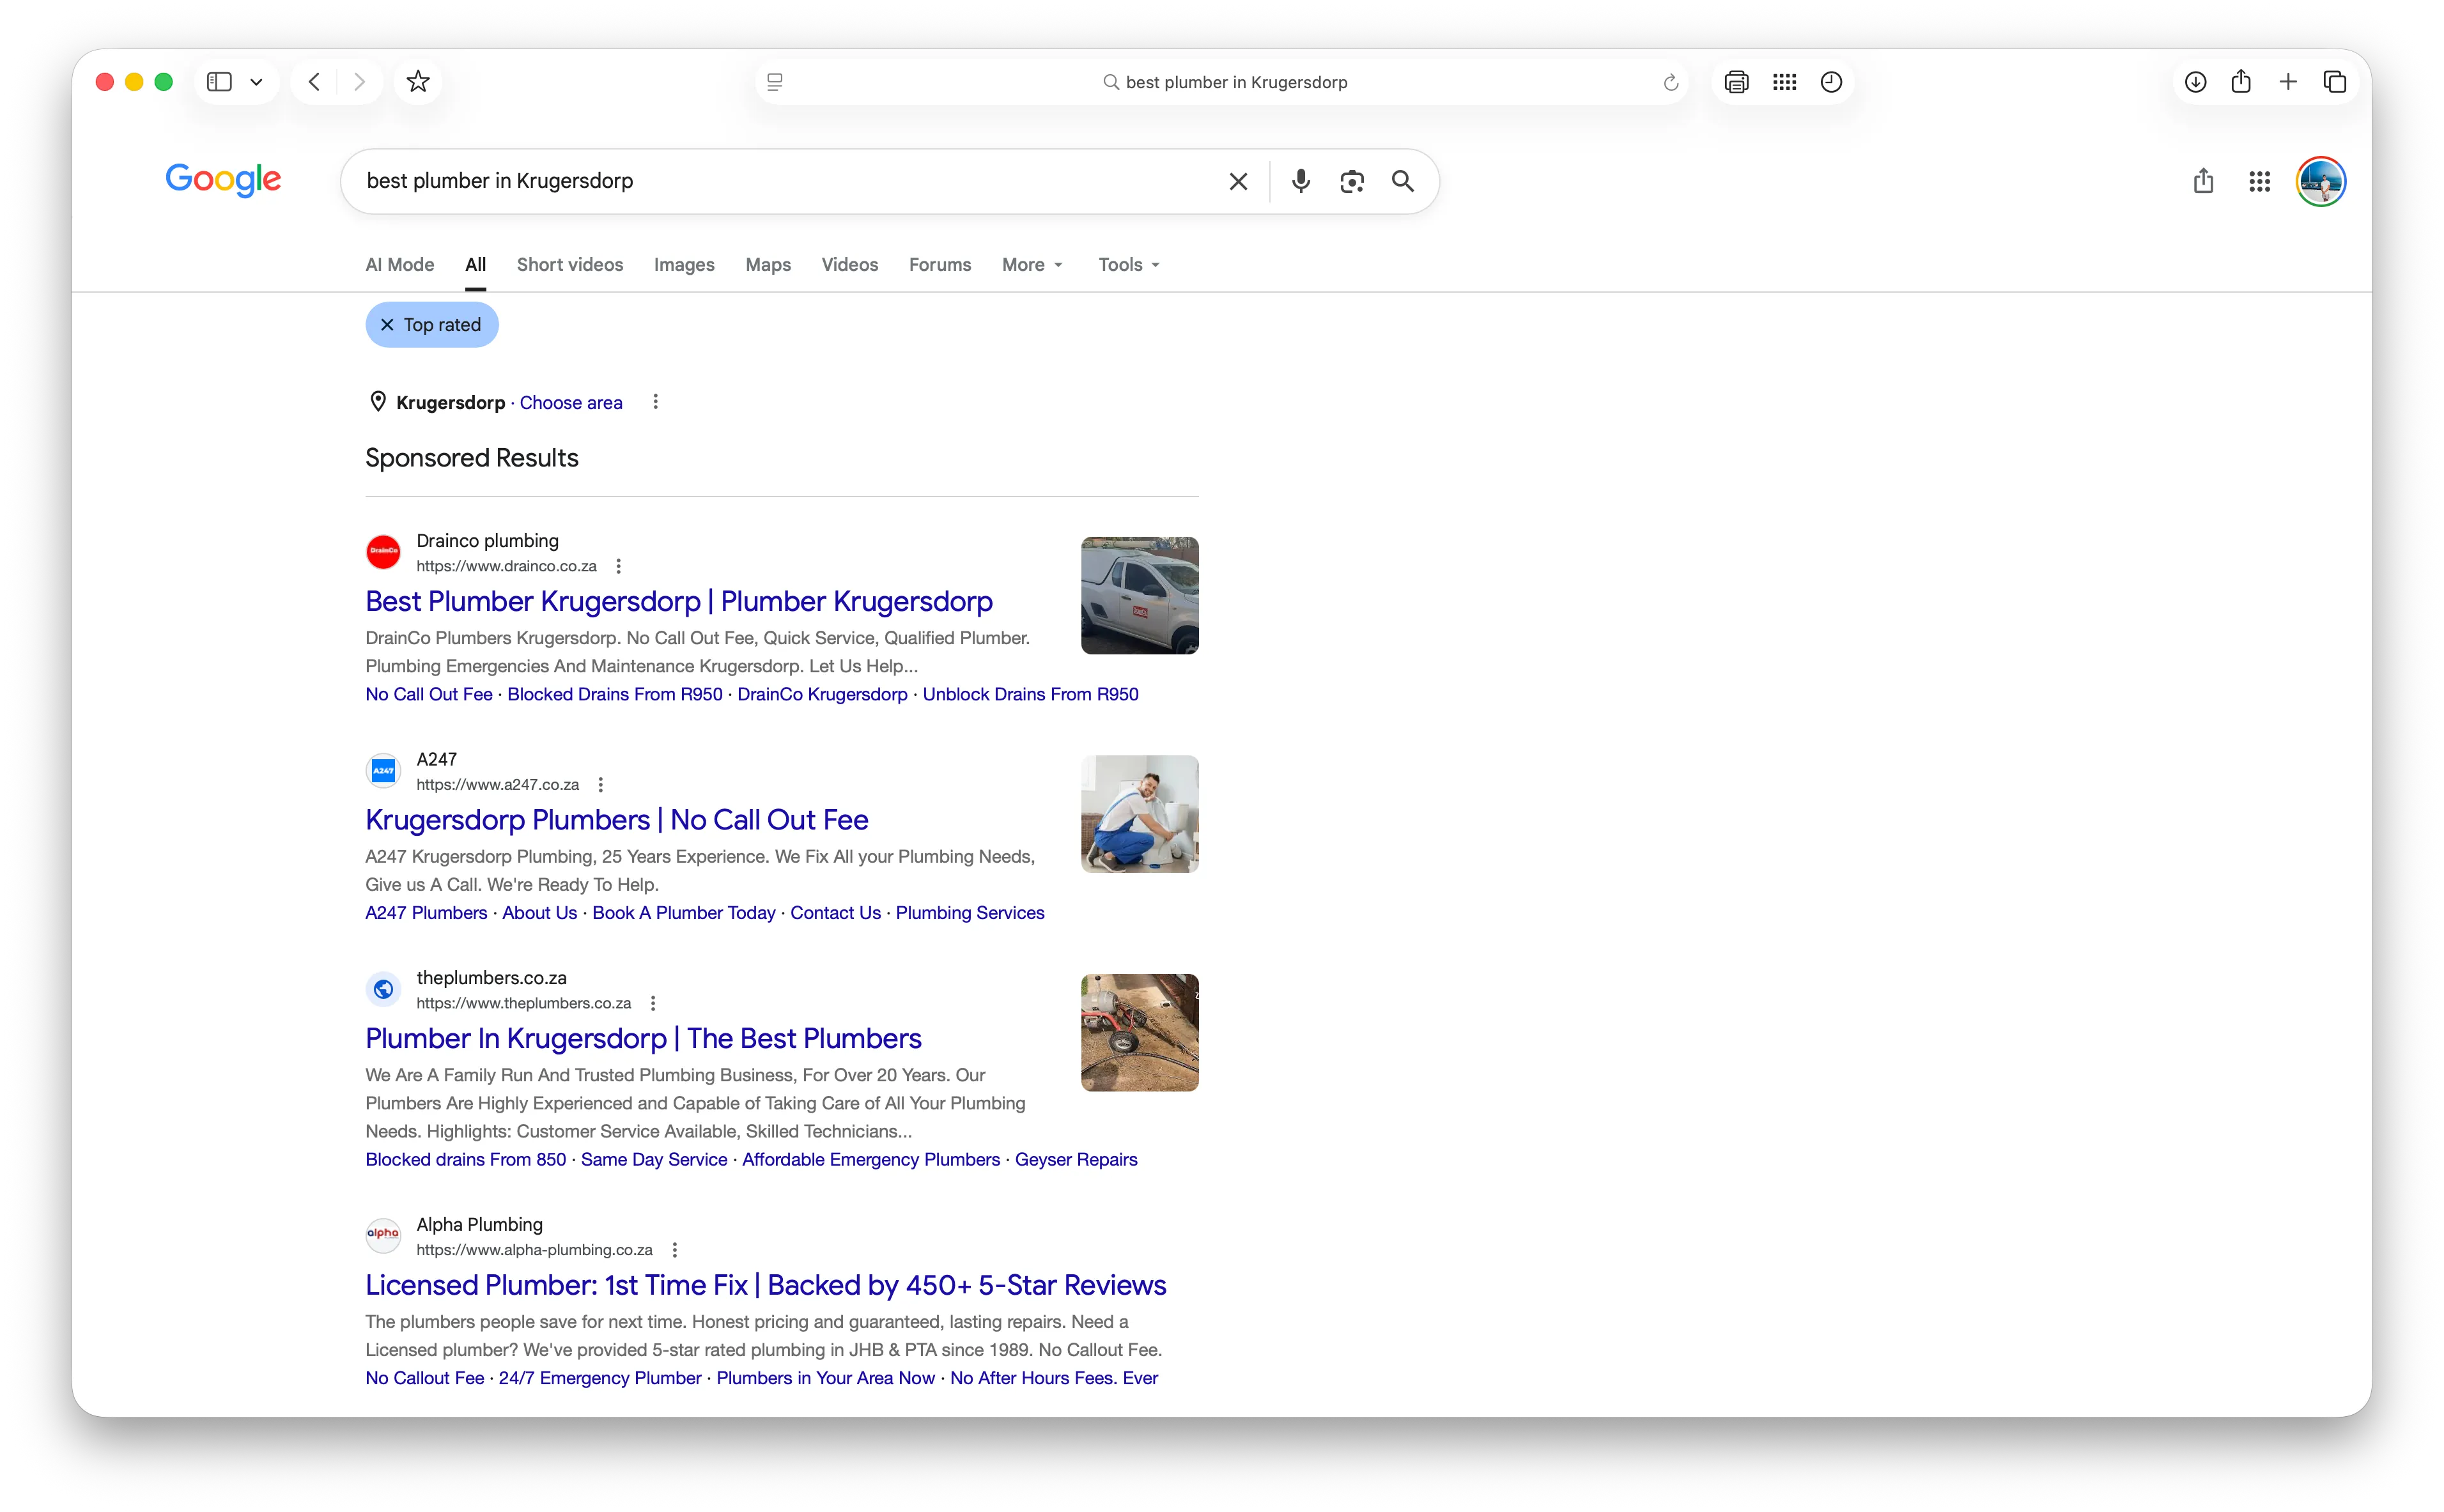Open Best Plumber Krugersdorp headline link
This screenshot has height=1512, width=2444.
point(679,601)
